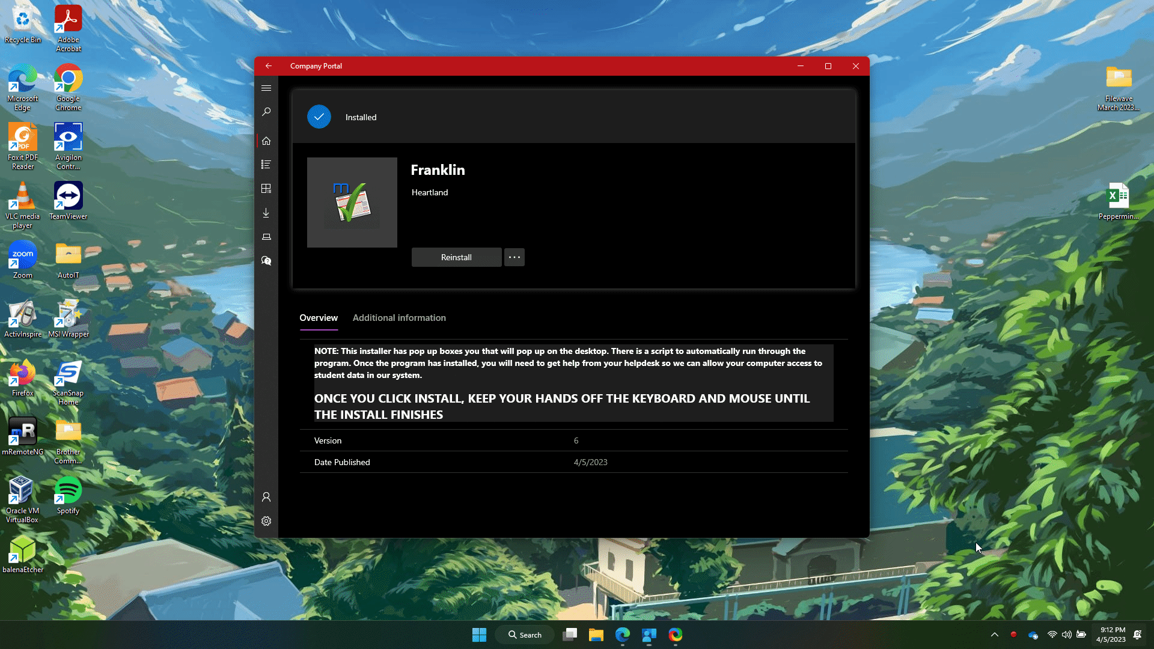Open Oracle VM VirtualBox desktop shortcut
This screenshot has width=1154, height=649.
pyautogui.click(x=23, y=500)
